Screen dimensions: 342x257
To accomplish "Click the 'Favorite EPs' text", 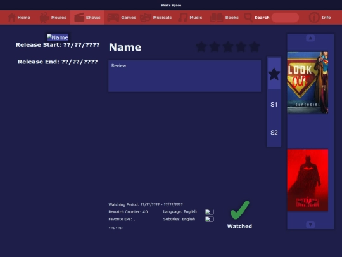I will [122, 219].
